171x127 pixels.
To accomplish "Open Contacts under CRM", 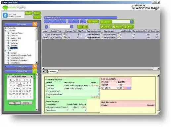I will click(x=14, y=53).
